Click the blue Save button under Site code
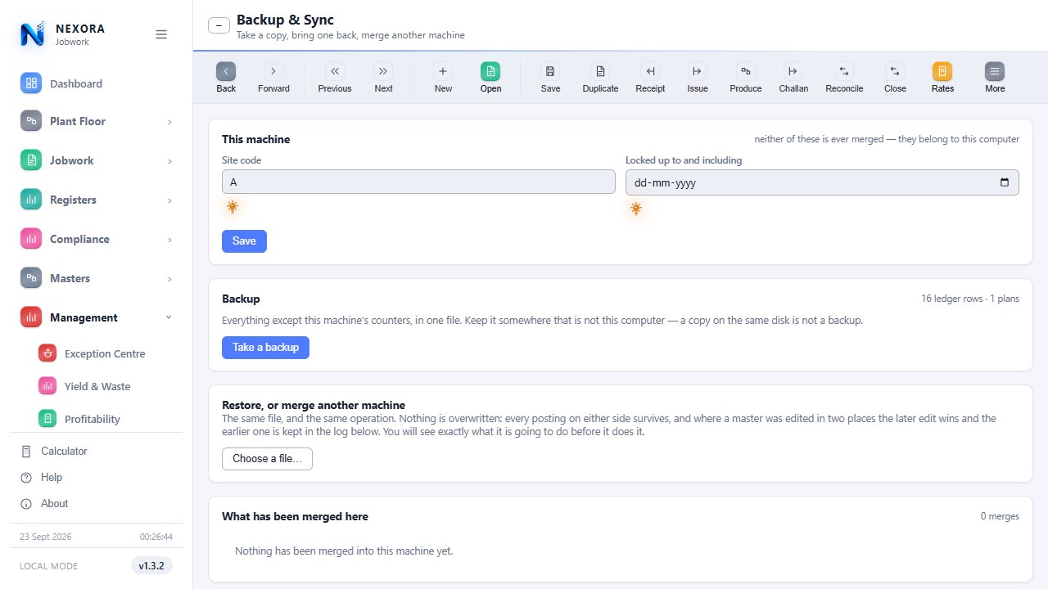 pos(244,241)
